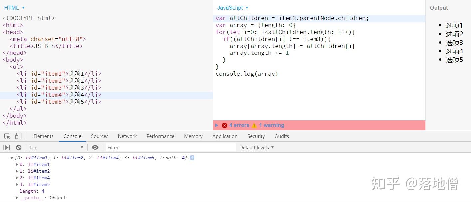Switch to the Elements tab
Viewport: 471px width, 203px height.
[43, 136]
